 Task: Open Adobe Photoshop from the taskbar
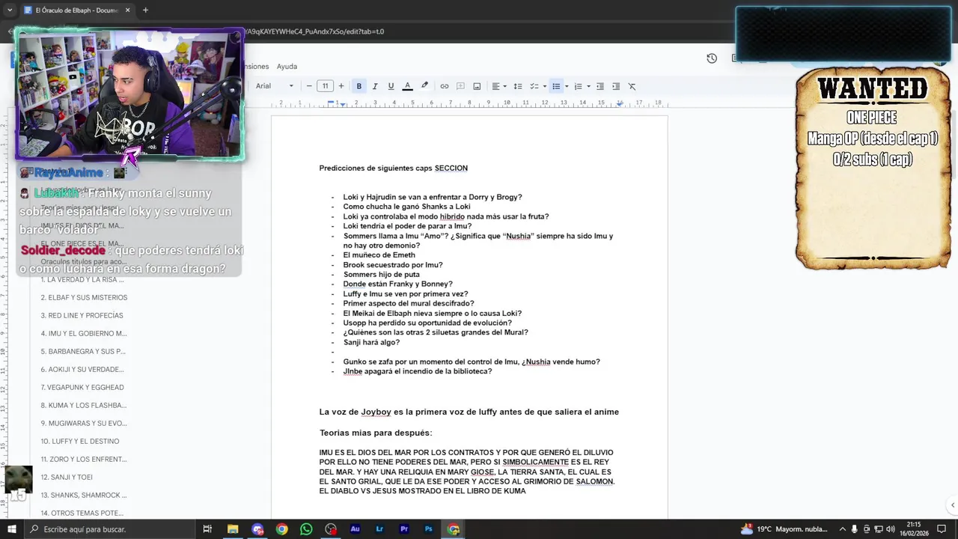[429, 529]
